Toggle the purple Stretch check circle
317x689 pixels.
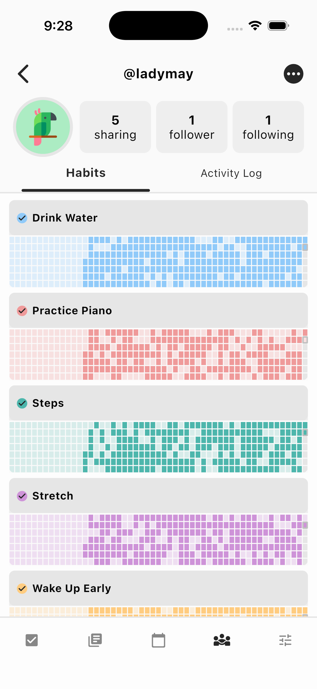pos(22,496)
